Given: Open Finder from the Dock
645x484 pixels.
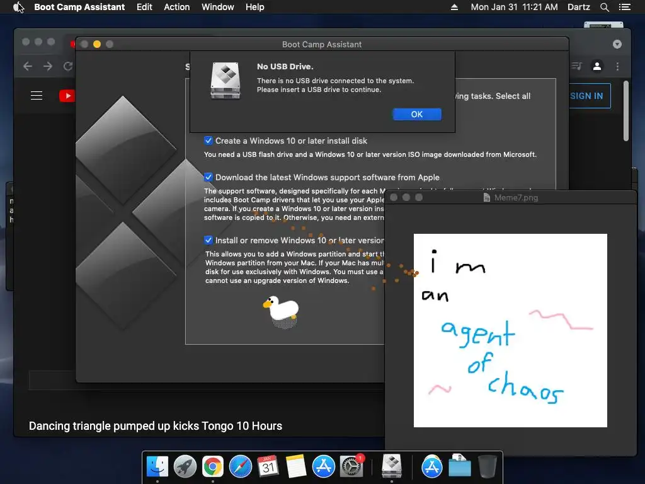Looking at the screenshot, I should point(157,467).
